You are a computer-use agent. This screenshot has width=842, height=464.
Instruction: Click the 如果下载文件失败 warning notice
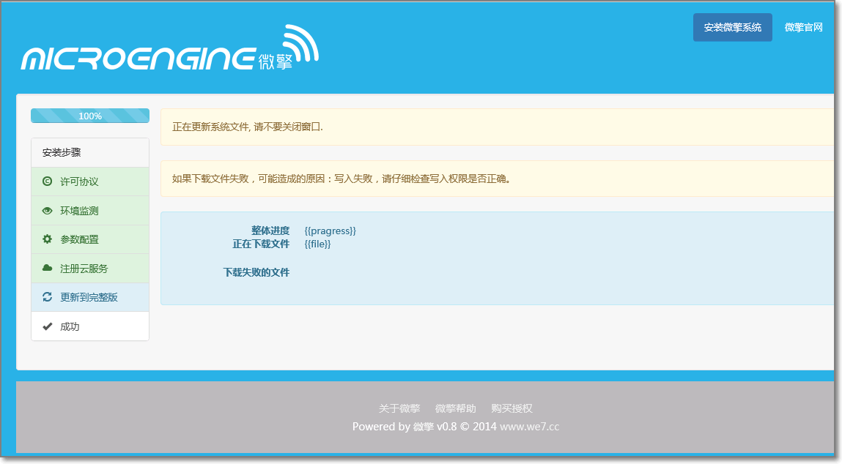coord(341,179)
